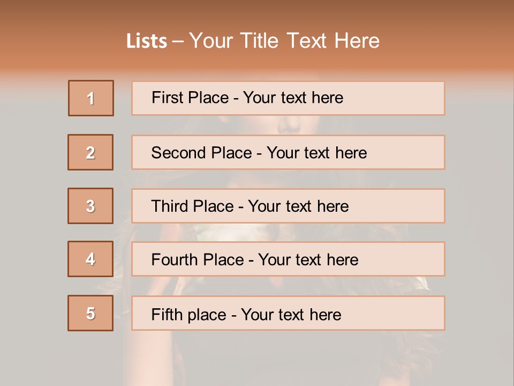Image resolution: width=514 pixels, height=386 pixels.
Task: Click "Your text here" in Second Place row
Action: (316, 153)
